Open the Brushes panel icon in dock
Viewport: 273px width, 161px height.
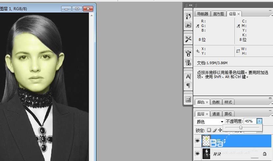188,53
